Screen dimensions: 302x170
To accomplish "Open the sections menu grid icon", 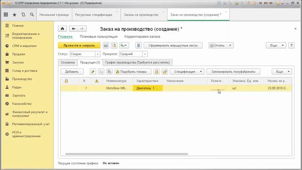I will pyautogui.click(x=6, y=15).
